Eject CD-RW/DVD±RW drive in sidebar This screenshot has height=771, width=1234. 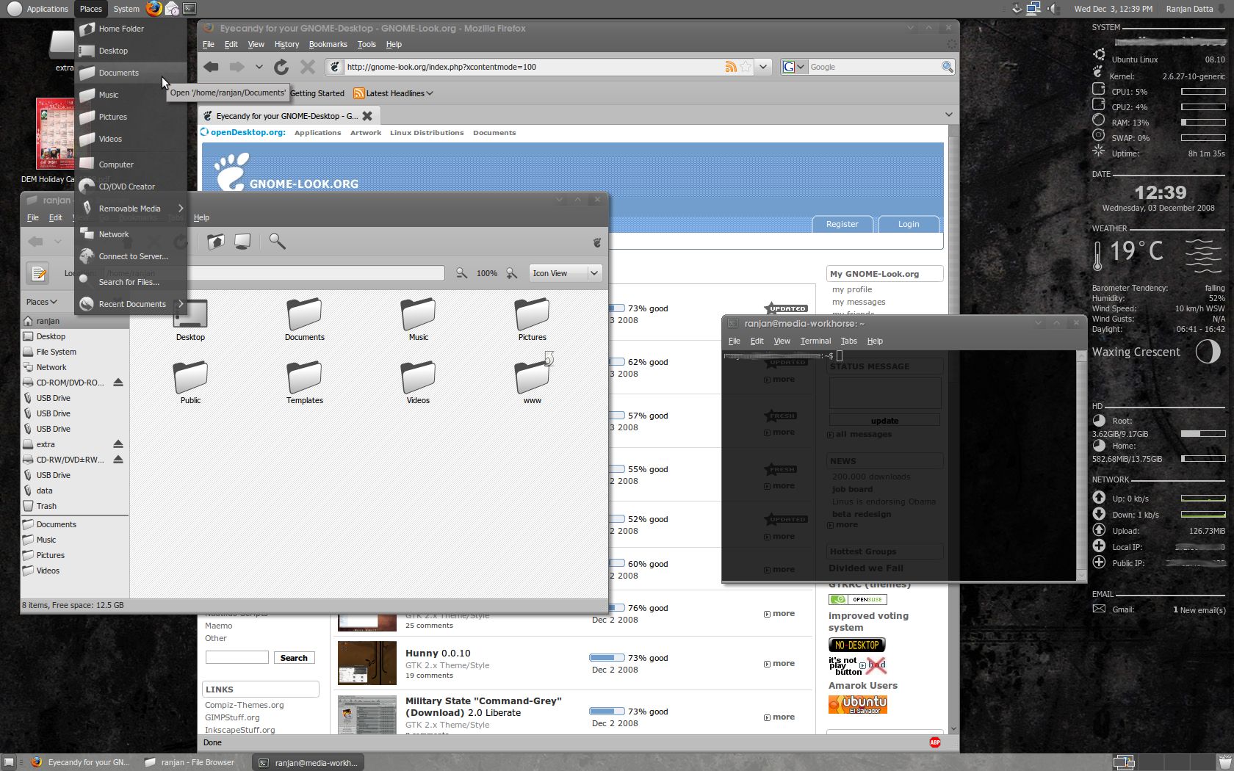(118, 460)
